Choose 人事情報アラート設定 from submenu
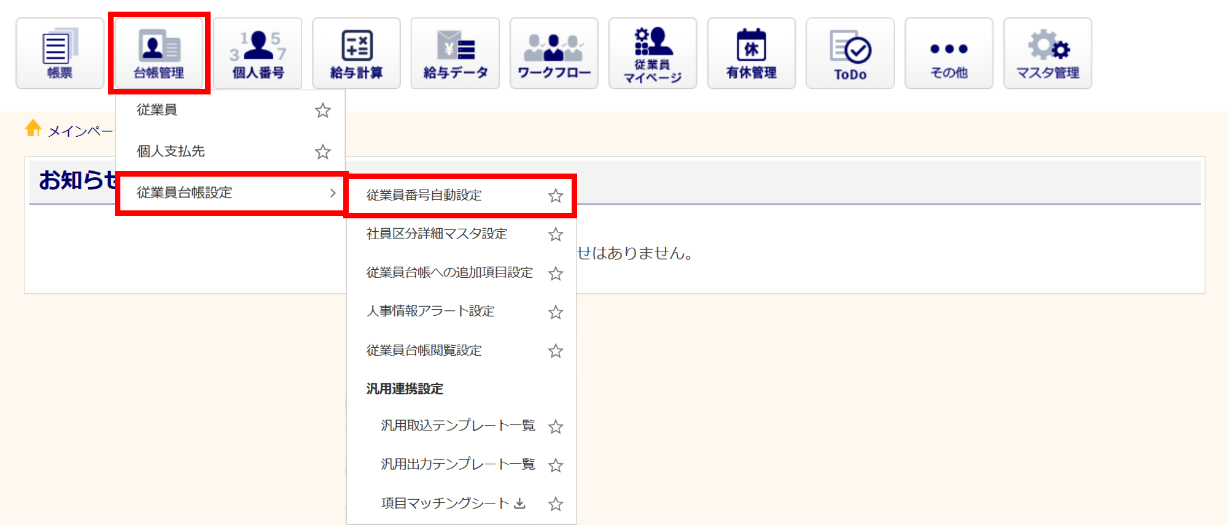 (430, 312)
